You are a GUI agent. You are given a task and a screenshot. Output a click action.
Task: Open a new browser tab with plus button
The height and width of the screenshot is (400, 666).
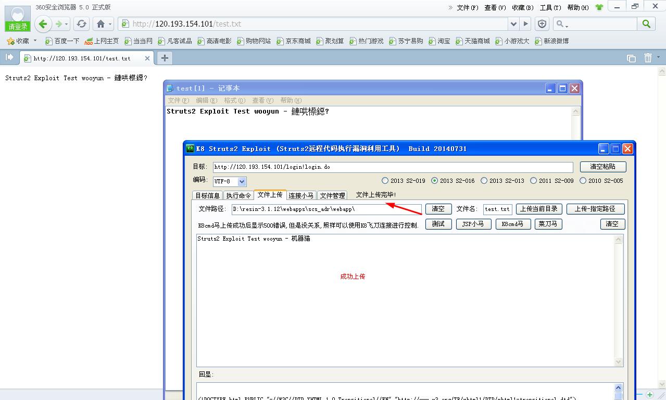[x=165, y=58]
